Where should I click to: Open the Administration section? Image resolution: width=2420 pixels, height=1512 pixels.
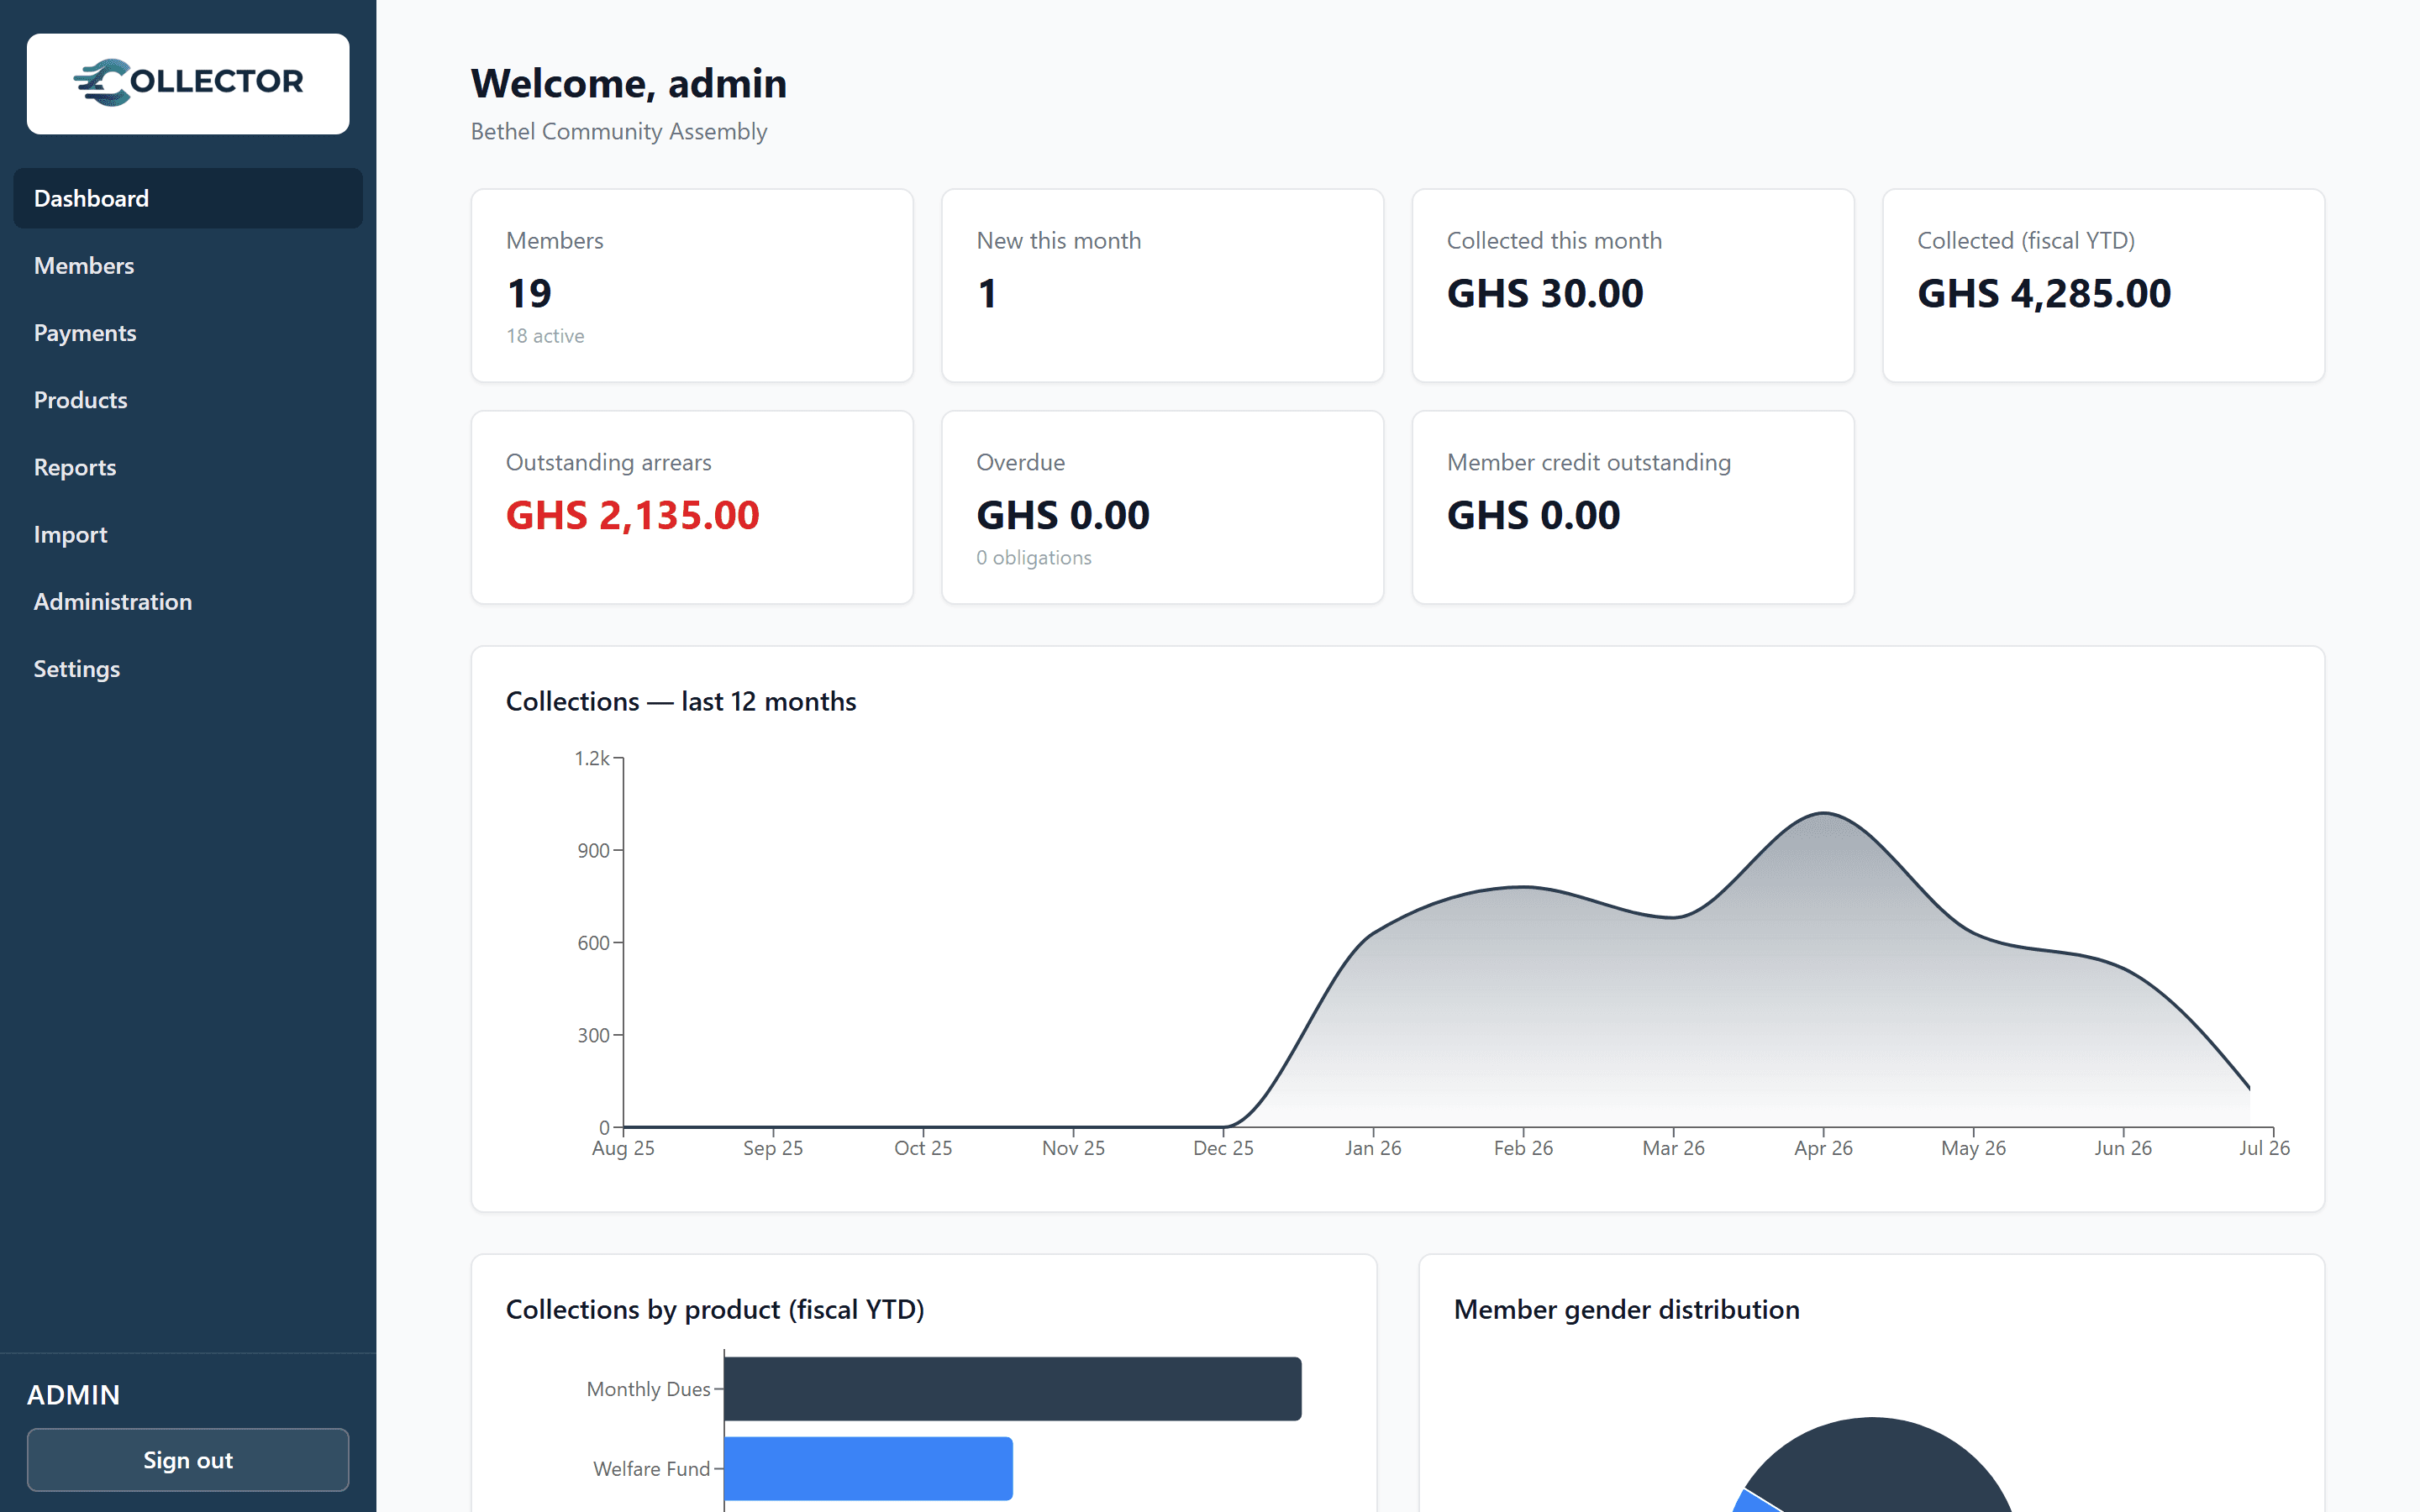188,601
